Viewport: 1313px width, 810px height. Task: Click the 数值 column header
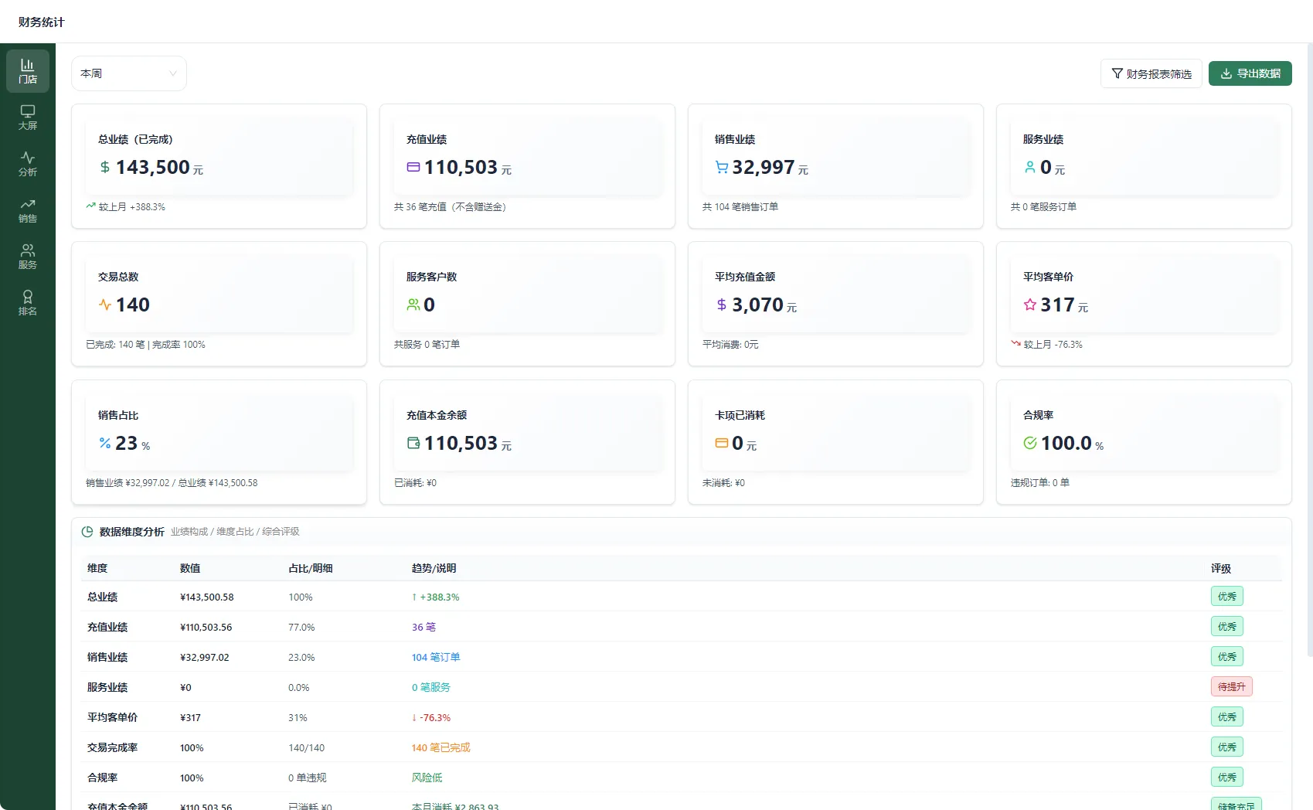click(190, 568)
